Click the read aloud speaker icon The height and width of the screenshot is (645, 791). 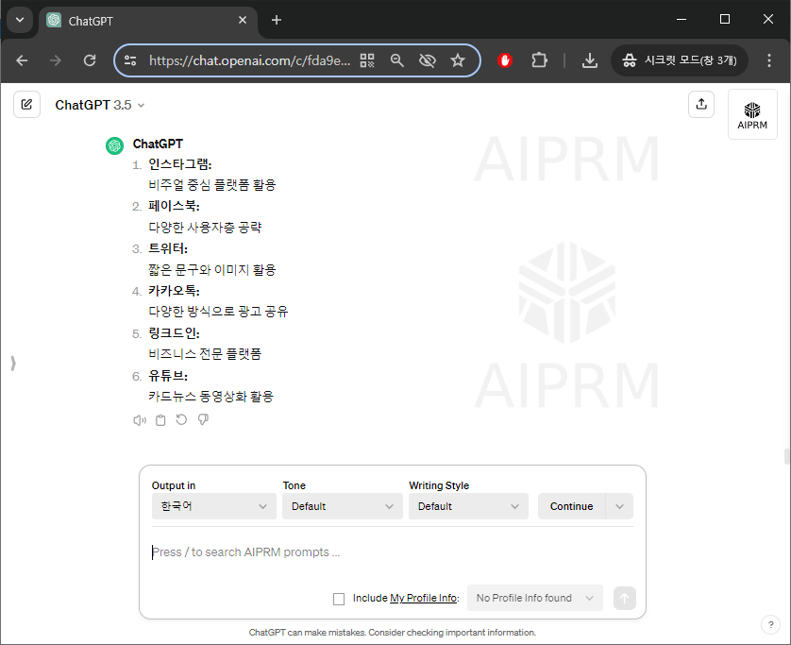pyautogui.click(x=140, y=420)
